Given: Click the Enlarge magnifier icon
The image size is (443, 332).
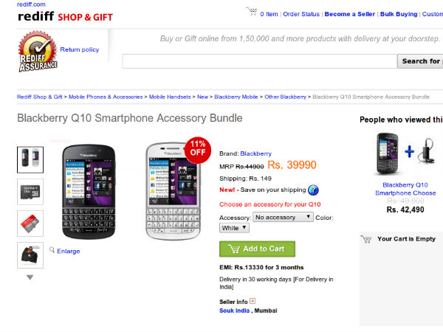Looking at the screenshot, I should [x=52, y=250].
